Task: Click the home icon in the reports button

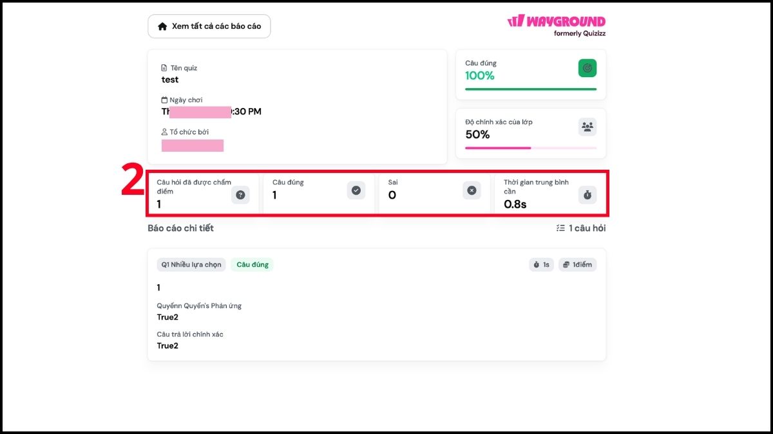Action: click(162, 27)
